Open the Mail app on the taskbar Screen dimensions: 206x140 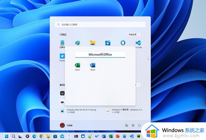pyautogui.click(x=62, y=136)
